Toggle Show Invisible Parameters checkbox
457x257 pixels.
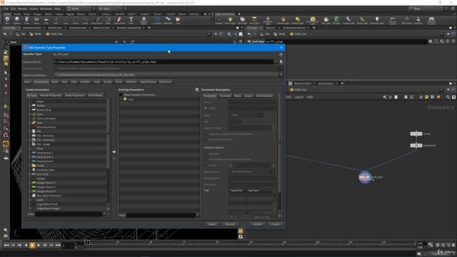(121, 95)
